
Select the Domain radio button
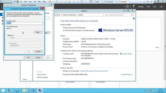(x=9, y=38)
